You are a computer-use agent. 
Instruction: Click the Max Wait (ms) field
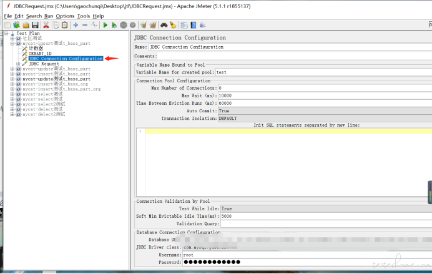pyautogui.click(x=325, y=96)
